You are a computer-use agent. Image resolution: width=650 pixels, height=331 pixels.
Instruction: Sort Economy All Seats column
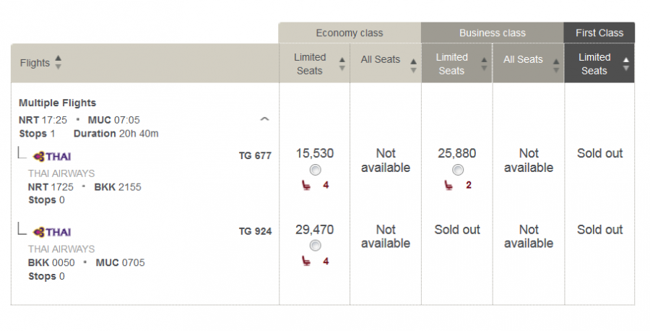pos(413,64)
